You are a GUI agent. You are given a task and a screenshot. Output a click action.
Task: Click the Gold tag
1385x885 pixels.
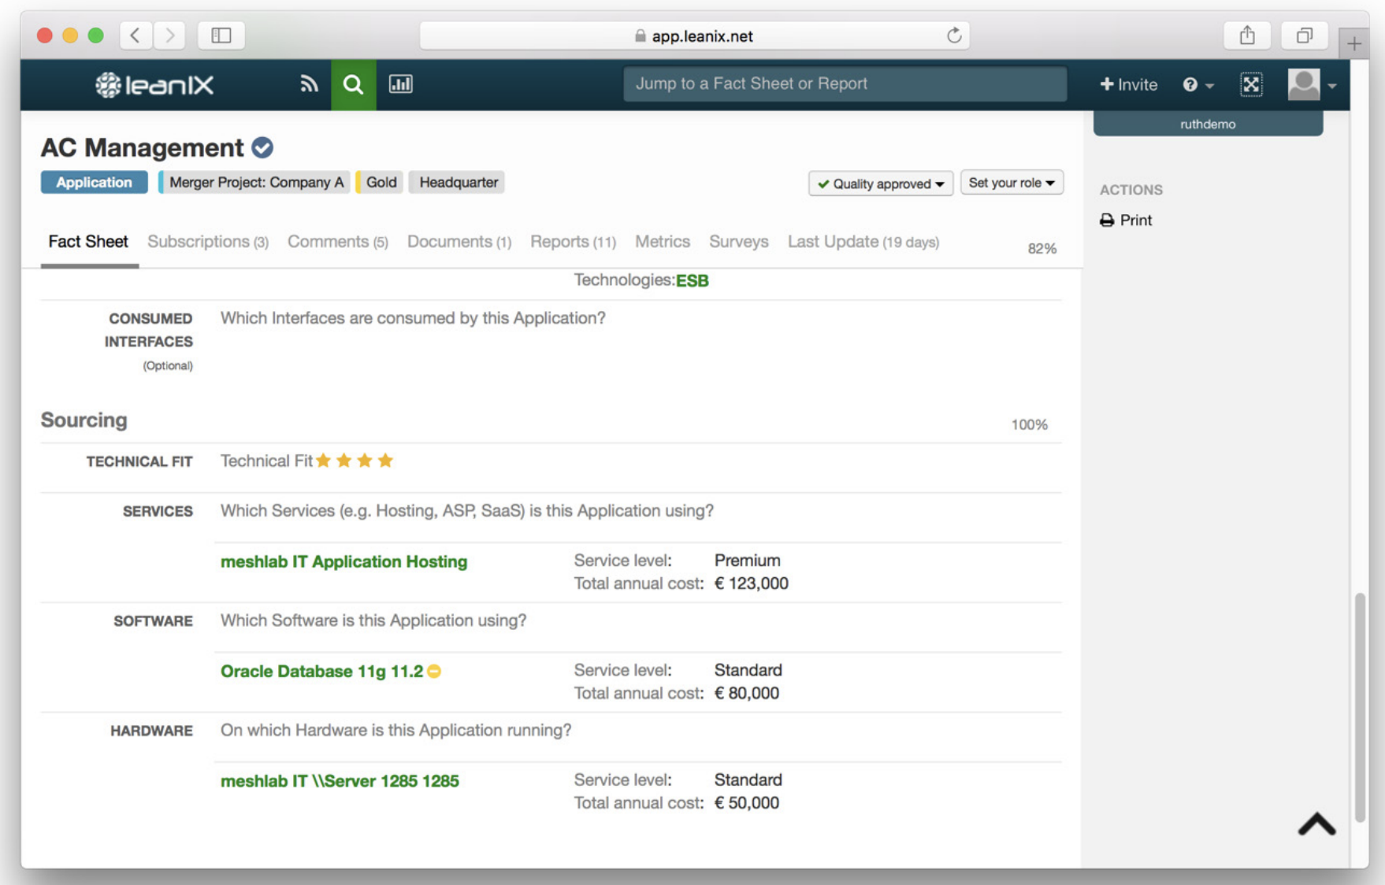pos(380,182)
